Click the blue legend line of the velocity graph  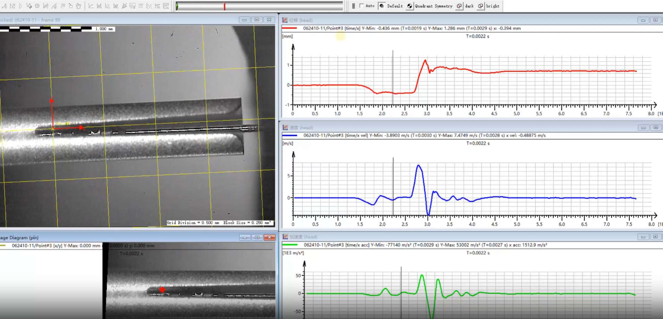tap(290, 136)
